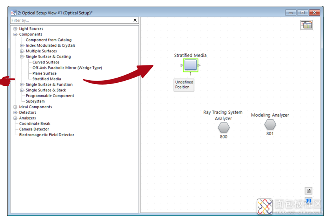The image size is (327, 219).
Task: Click the Components label
Action: pyautogui.click(x=31, y=34)
